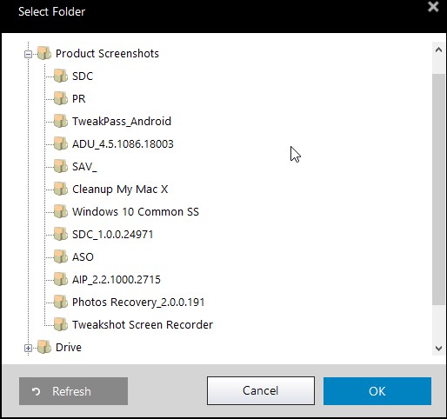Viewport: 447px width, 419px height.
Task: Choose the ASO folder label
Action: [83, 257]
